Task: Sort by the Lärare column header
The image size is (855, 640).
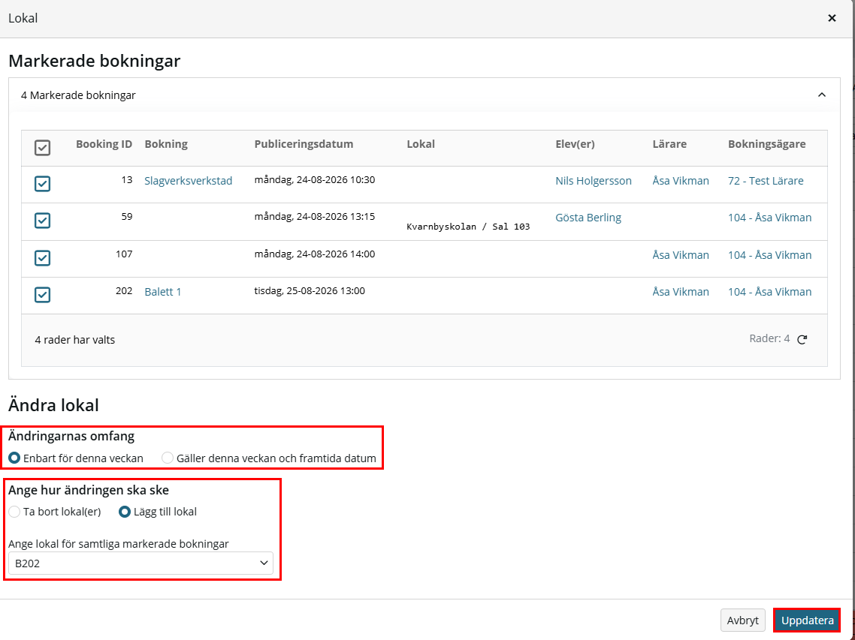Action: point(669,144)
